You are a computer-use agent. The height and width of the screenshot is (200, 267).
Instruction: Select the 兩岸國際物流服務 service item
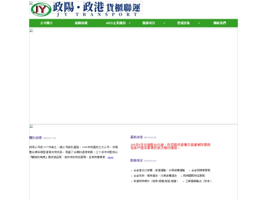click(x=194, y=176)
